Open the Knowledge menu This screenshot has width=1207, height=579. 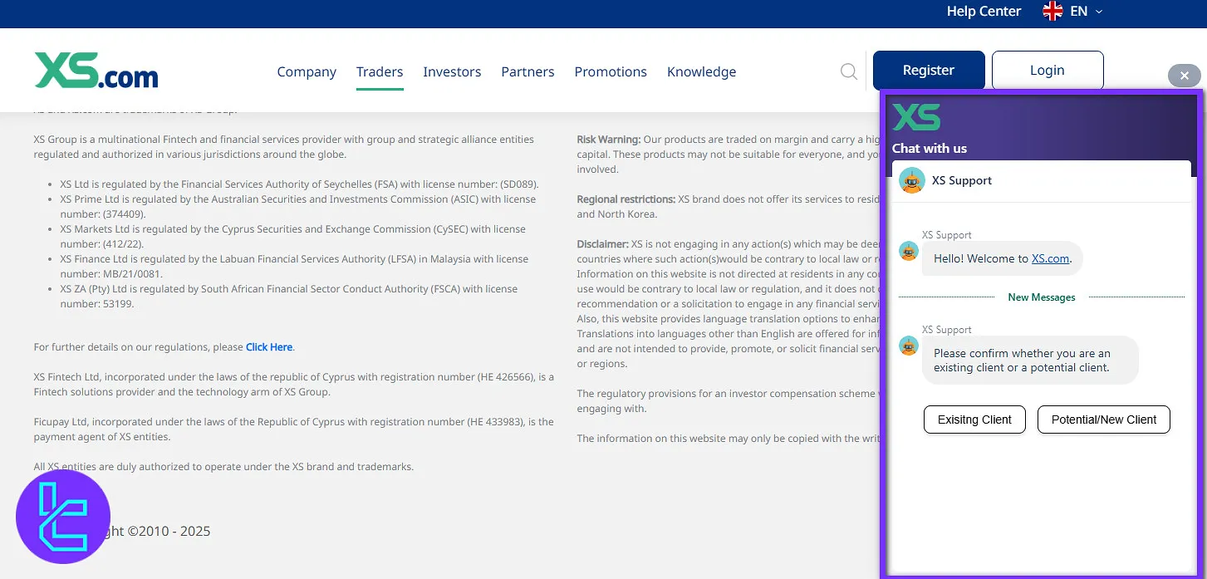click(x=701, y=71)
